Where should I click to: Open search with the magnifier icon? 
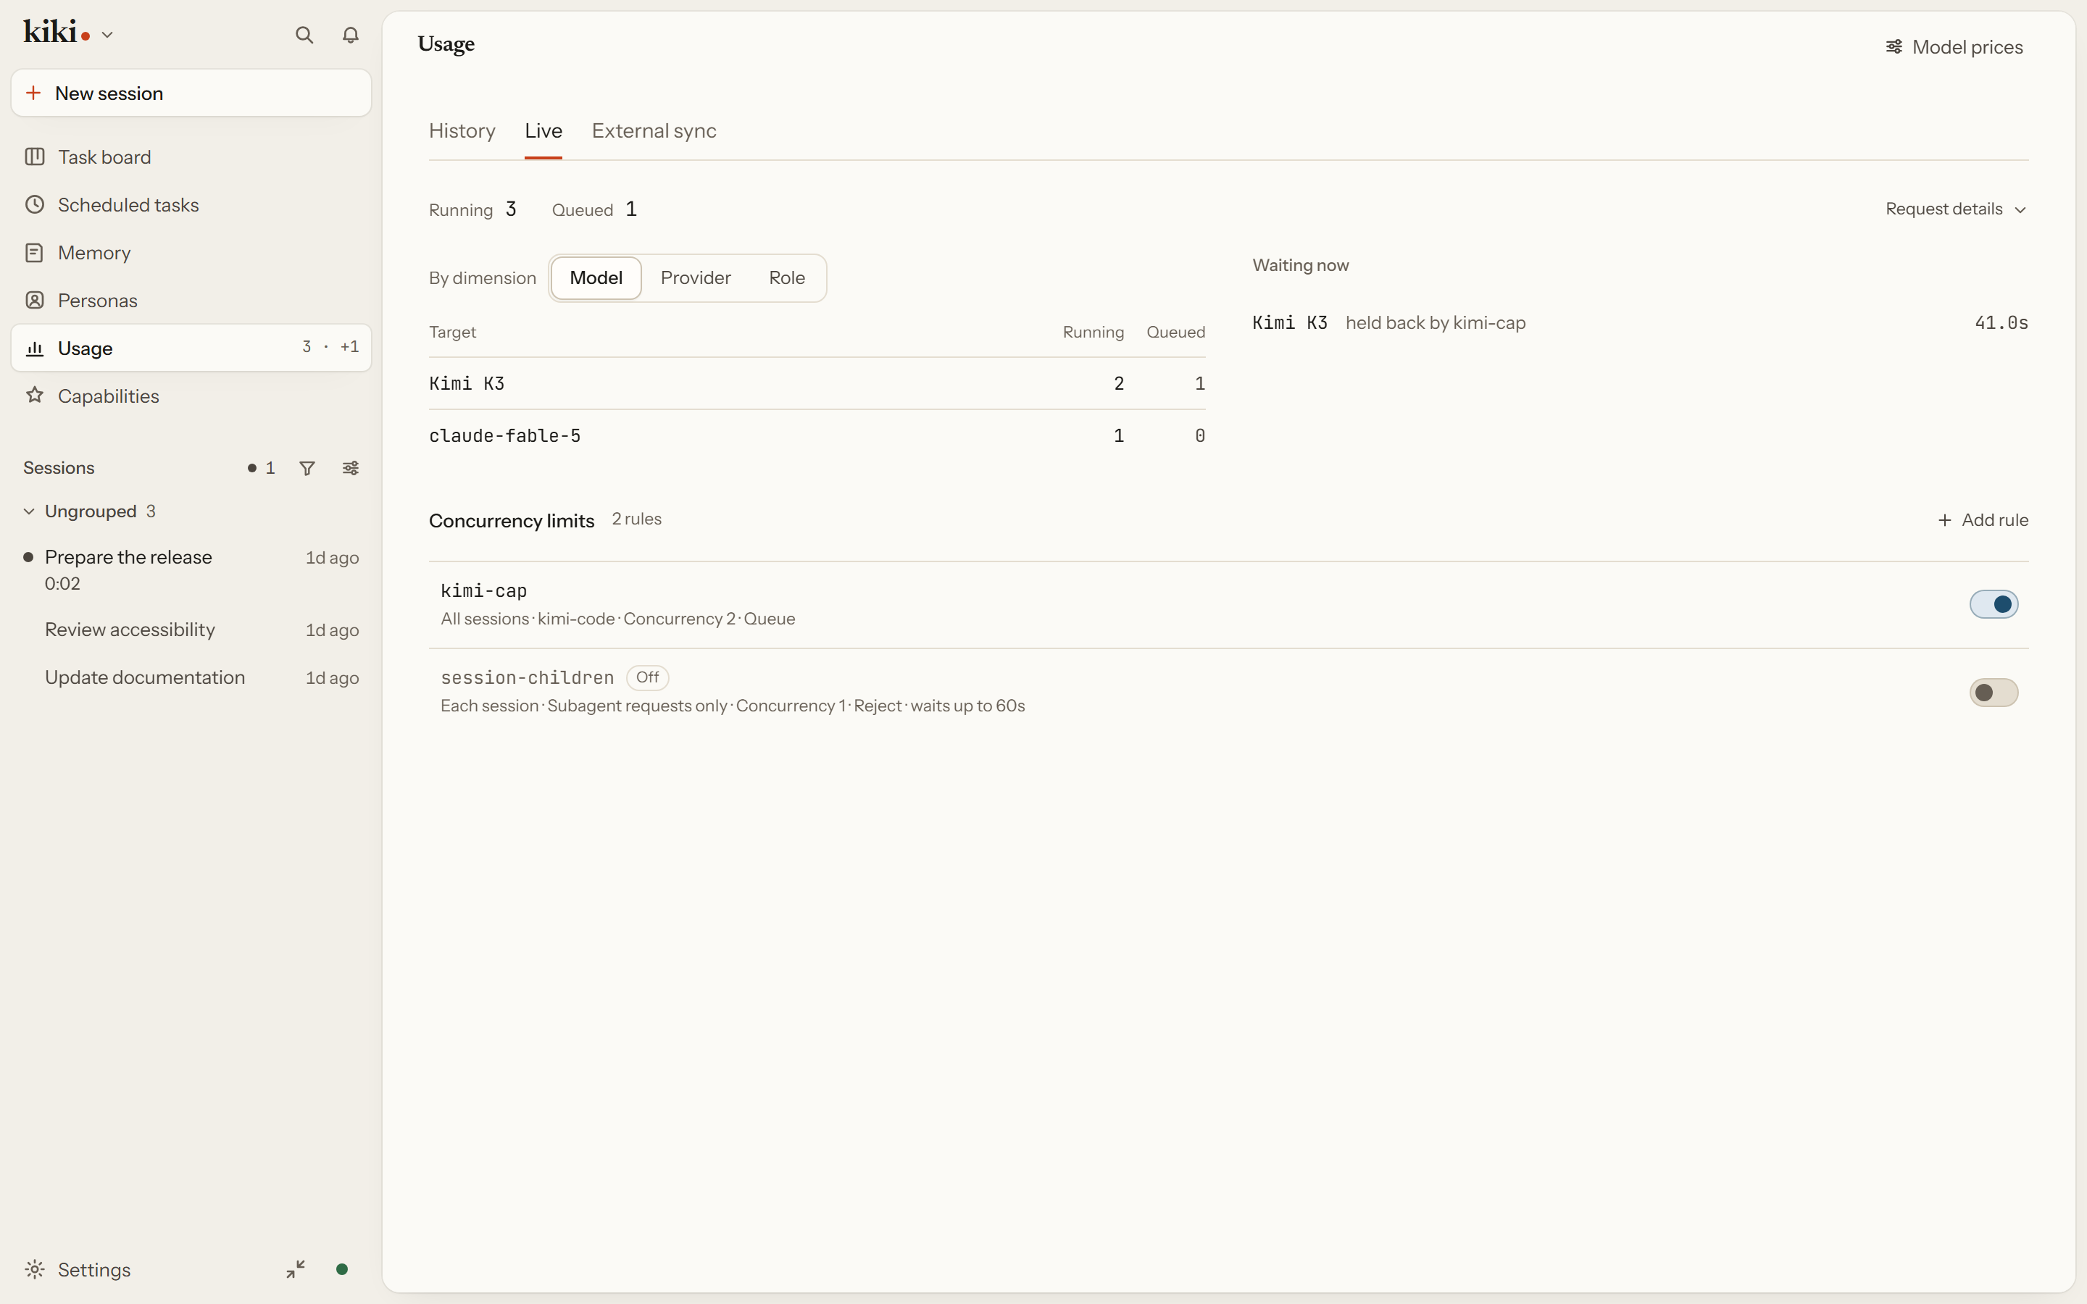(x=304, y=35)
